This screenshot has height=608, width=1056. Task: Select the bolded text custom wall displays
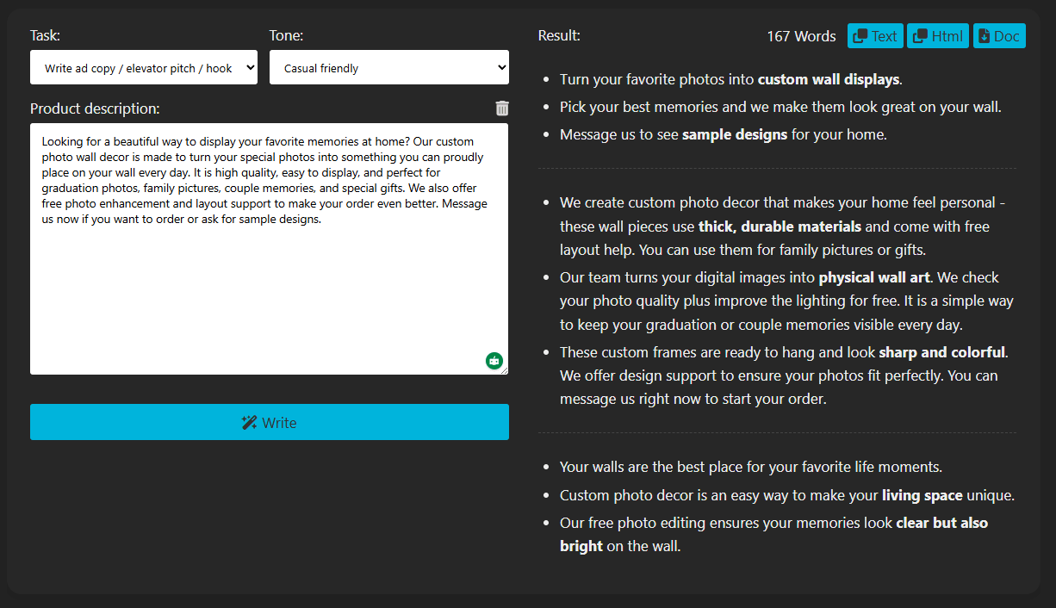click(x=828, y=78)
